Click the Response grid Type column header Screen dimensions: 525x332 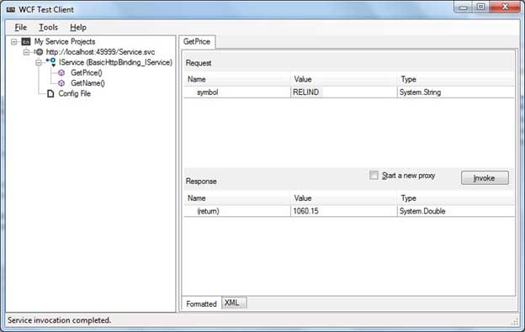pyautogui.click(x=456, y=198)
